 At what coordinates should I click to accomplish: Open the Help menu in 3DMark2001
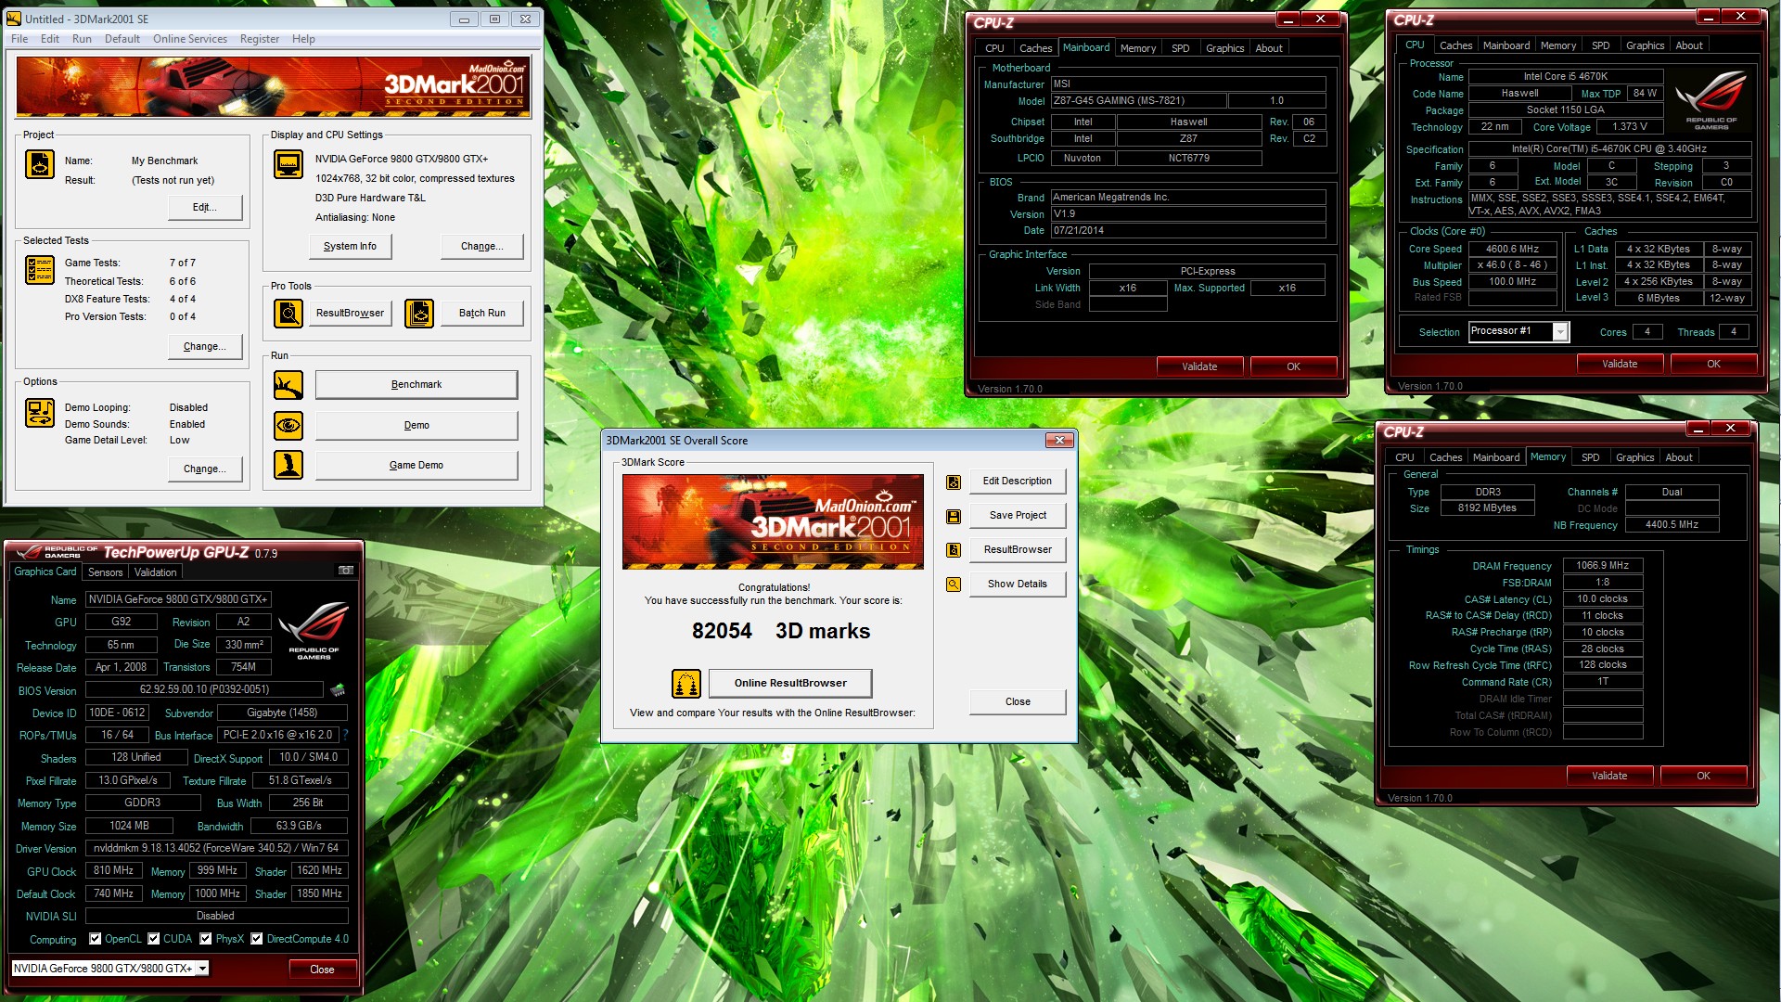point(303,39)
